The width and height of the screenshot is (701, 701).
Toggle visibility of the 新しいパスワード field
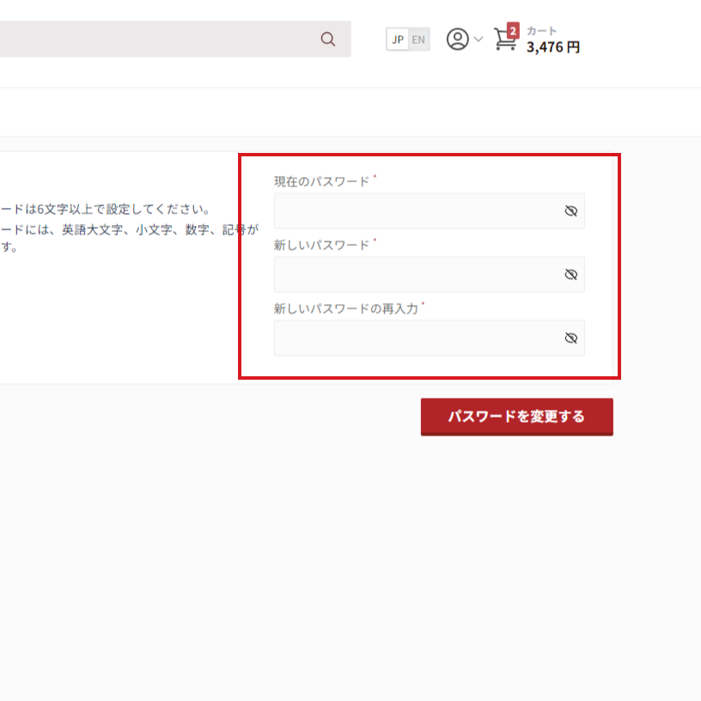tap(571, 275)
